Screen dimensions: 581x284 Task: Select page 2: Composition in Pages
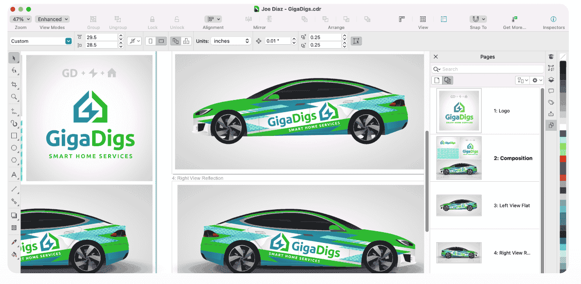point(485,158)
